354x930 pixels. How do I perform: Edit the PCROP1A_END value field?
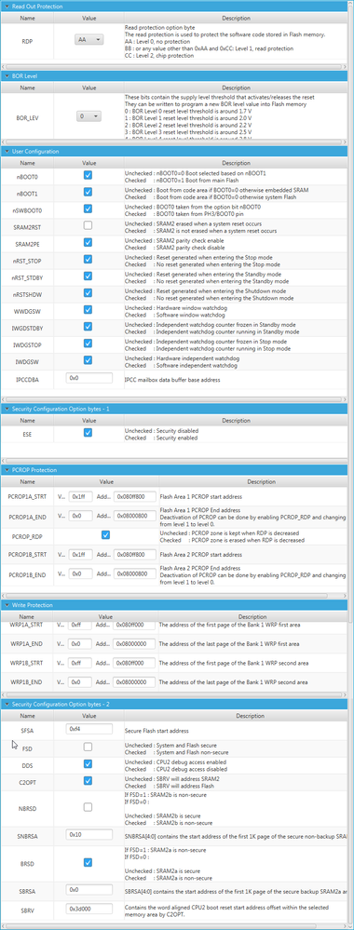[x=81, y=517]
